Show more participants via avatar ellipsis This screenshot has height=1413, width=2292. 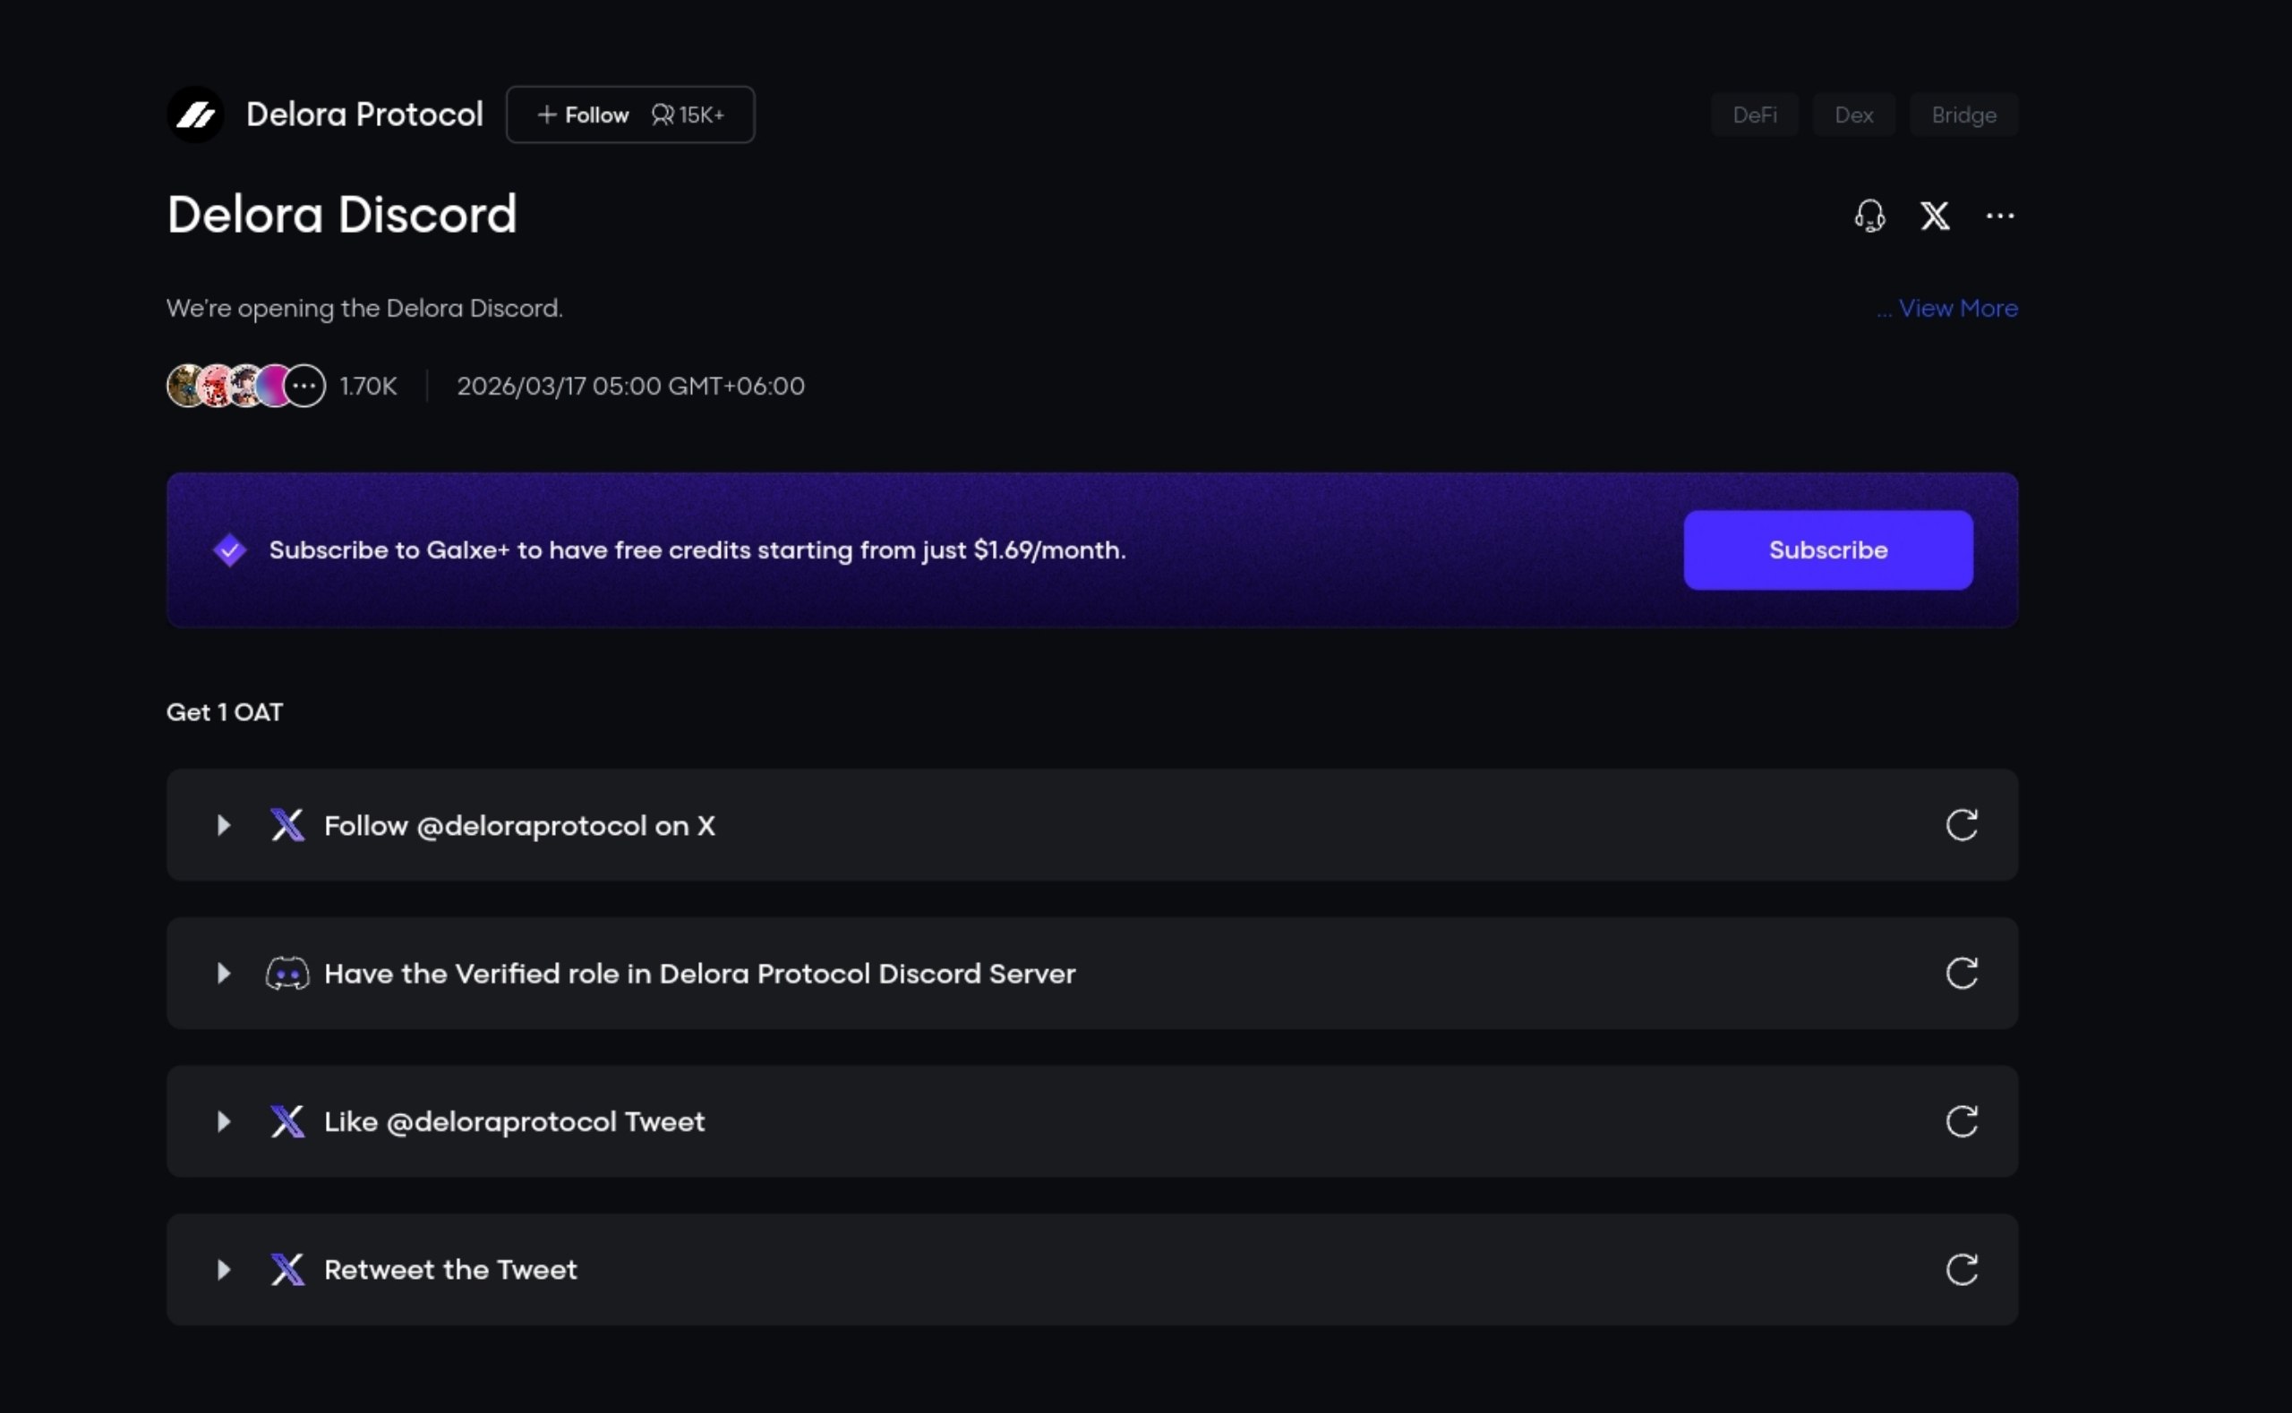pyautogui.click(x=304, y=386)
